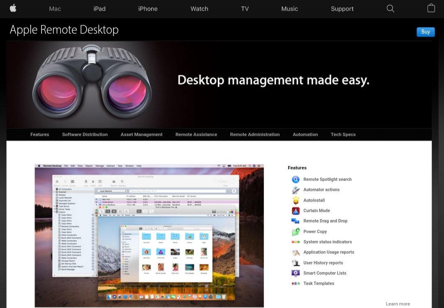Image resolution: width=444 pixels, height=308 pixels.
Task: Open the Remote Drag and Drop link
Action: click(325, 221)
